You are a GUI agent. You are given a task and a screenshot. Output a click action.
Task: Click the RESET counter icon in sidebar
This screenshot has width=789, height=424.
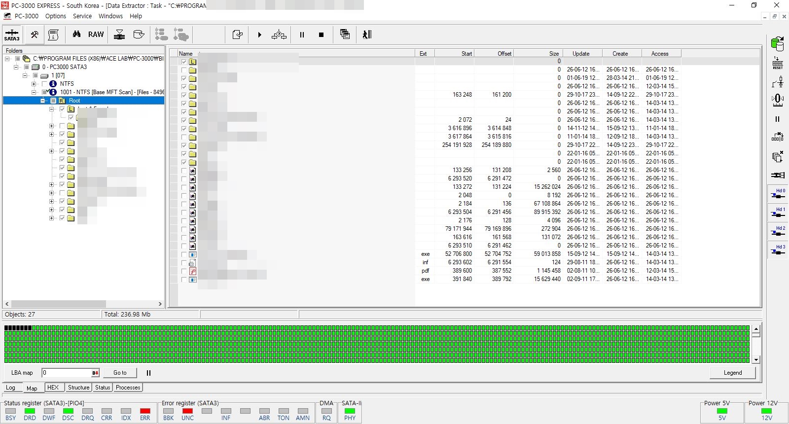[778, 63]
